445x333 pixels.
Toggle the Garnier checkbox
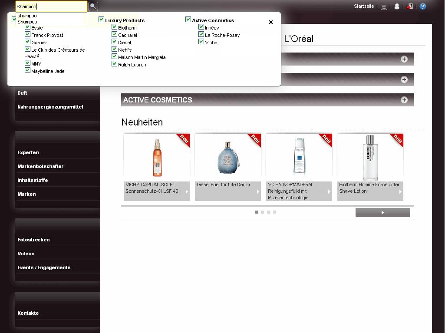28,42
